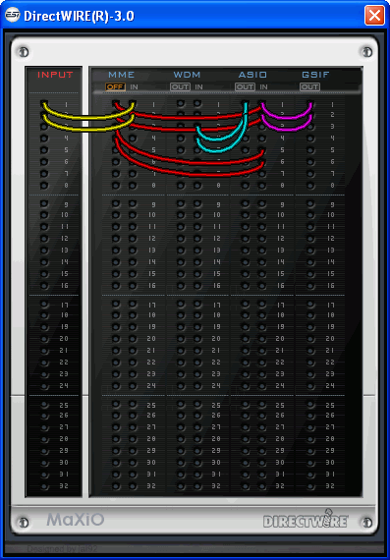Click the DIRECTWIRE logo
This screenshot has width=390, height=560.
click(306, 519)
